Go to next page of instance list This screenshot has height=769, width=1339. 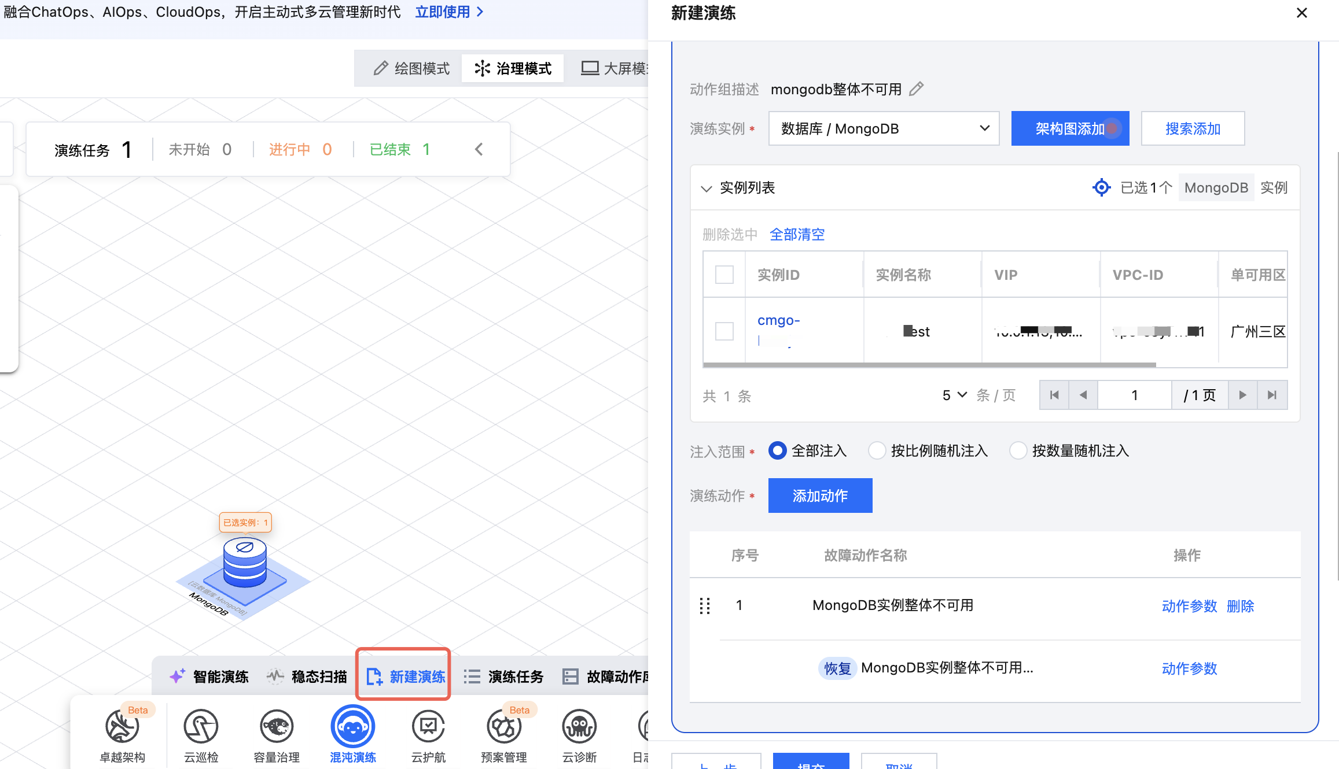[1242, 395]
